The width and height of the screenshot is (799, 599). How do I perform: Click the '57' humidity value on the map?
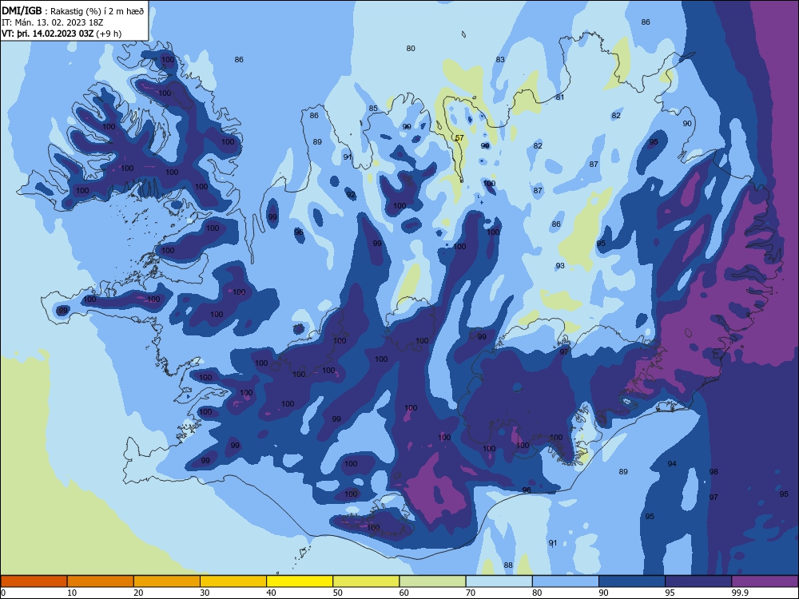[x=459, y=138]
